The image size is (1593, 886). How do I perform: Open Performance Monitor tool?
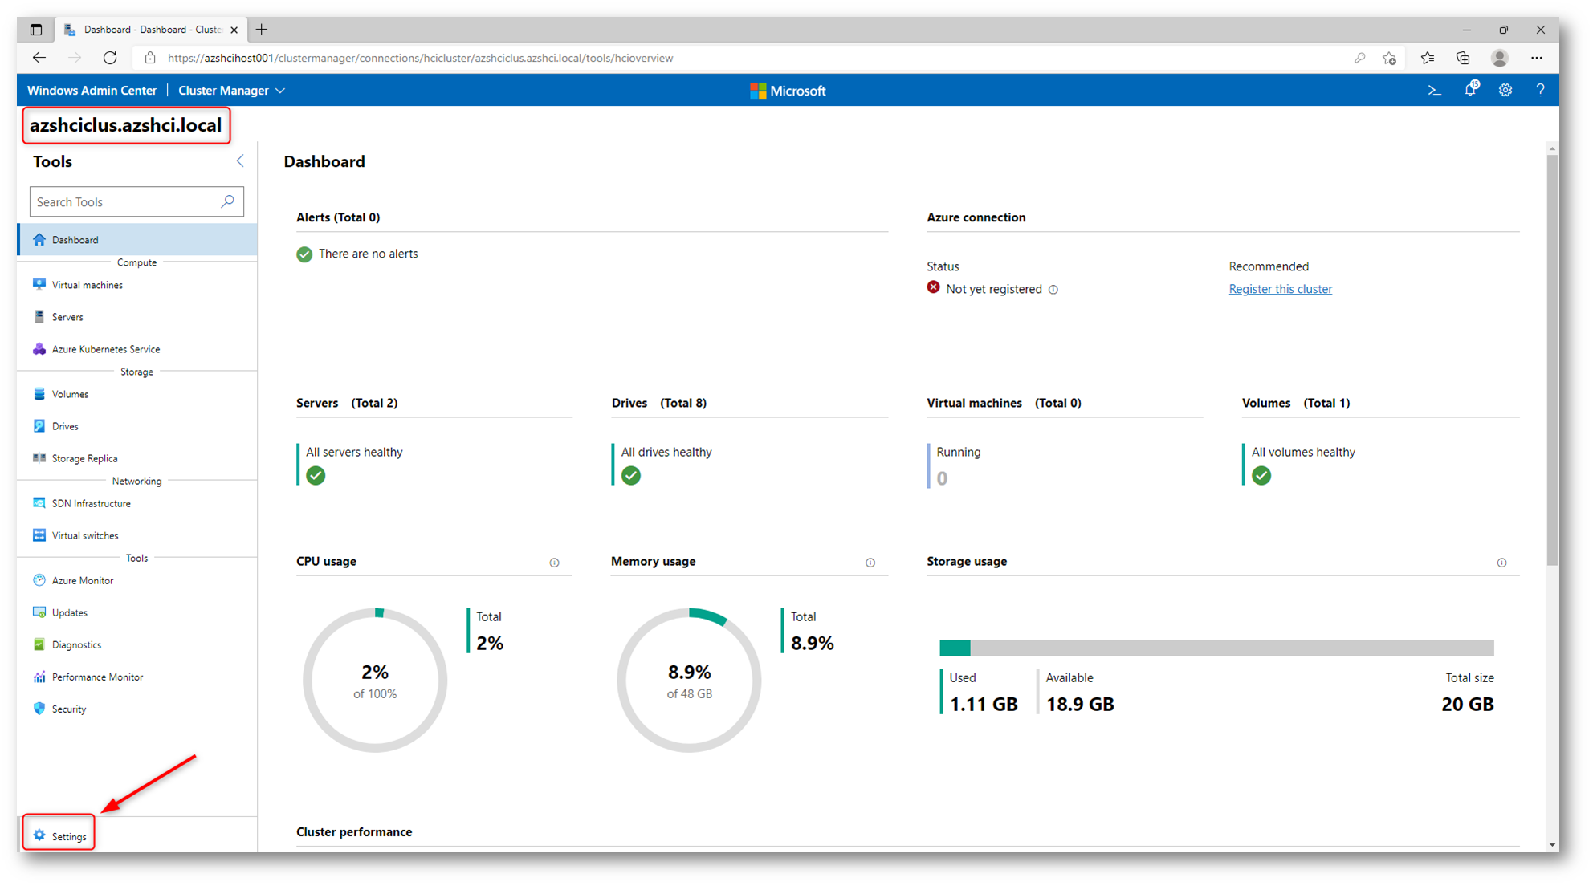tap(97, 677)
